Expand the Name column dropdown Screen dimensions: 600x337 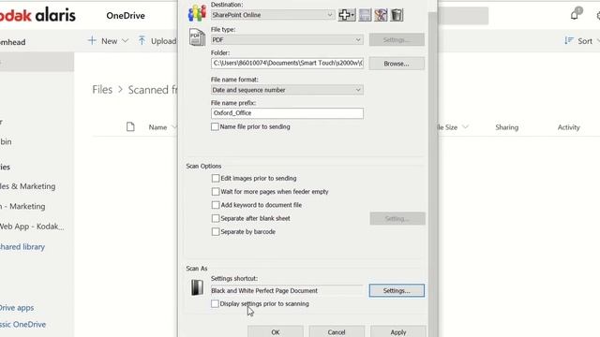click(173, 127)
